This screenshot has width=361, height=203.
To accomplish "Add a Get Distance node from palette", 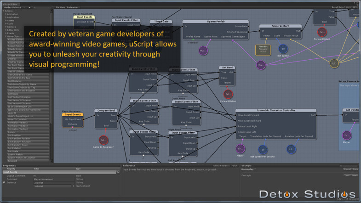I will click(28, 81).
